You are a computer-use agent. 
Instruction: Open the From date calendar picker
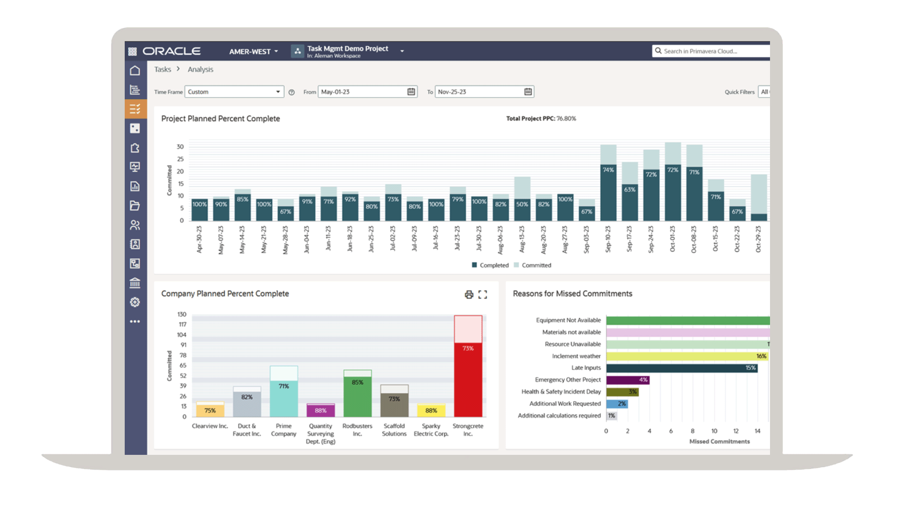tap(411, 92)
